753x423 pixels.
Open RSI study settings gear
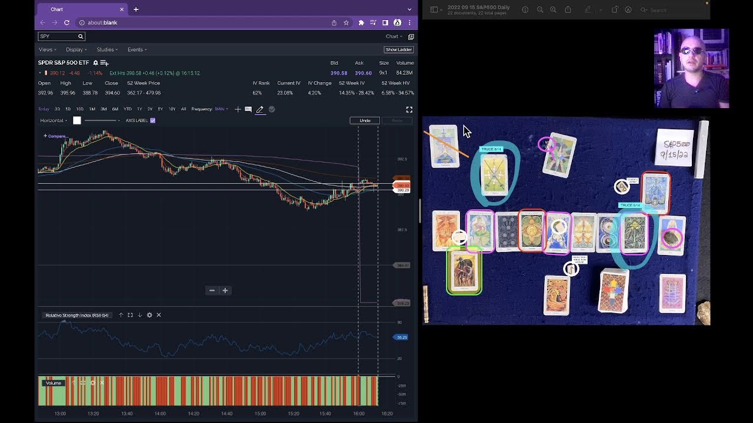point(149,315)
